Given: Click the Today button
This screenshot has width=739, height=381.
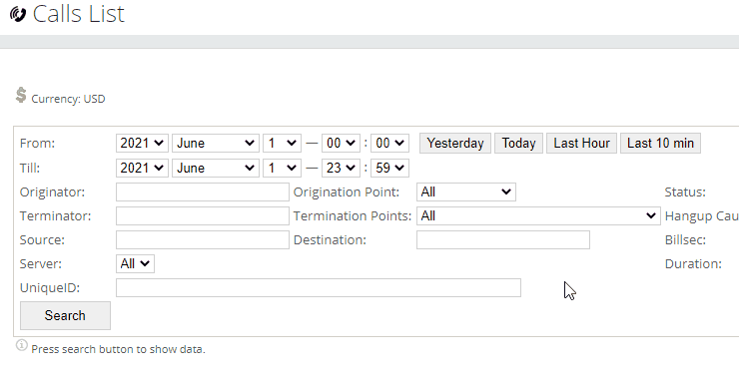Looking at the screenshot, I should click(x=518, y=144).
